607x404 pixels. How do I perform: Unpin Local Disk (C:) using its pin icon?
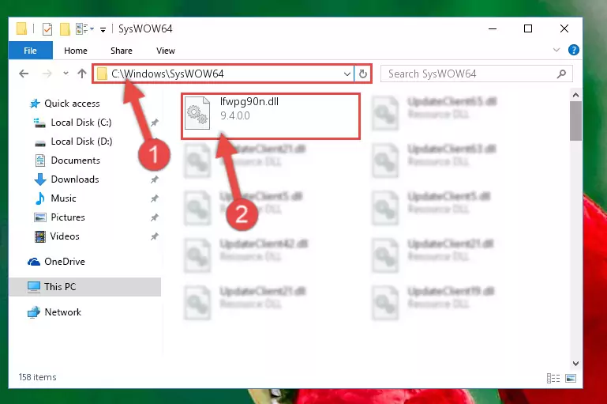[x=155, y=123]
